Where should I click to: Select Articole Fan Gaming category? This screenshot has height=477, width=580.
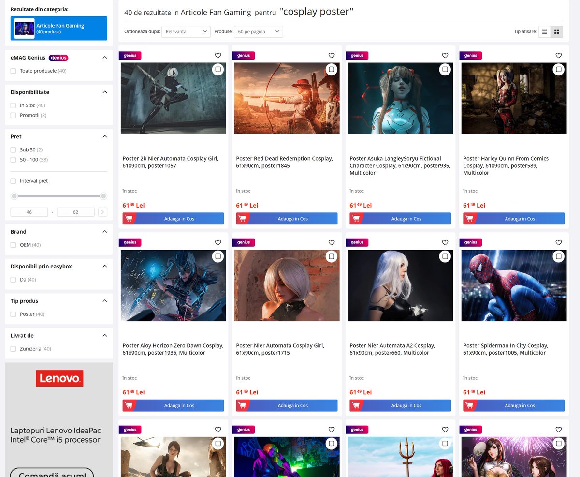click(59, 29)
